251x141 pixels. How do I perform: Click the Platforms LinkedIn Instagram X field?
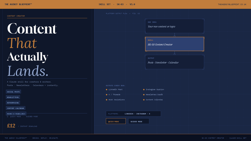pos(133,114)
